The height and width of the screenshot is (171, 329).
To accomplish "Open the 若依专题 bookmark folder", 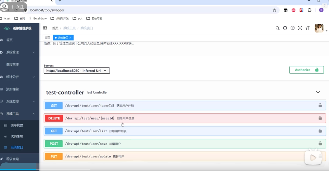I will tap(94, 18).
